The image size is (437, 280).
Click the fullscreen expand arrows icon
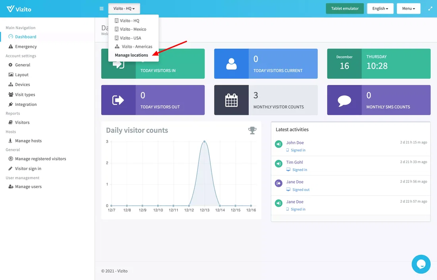430,9
